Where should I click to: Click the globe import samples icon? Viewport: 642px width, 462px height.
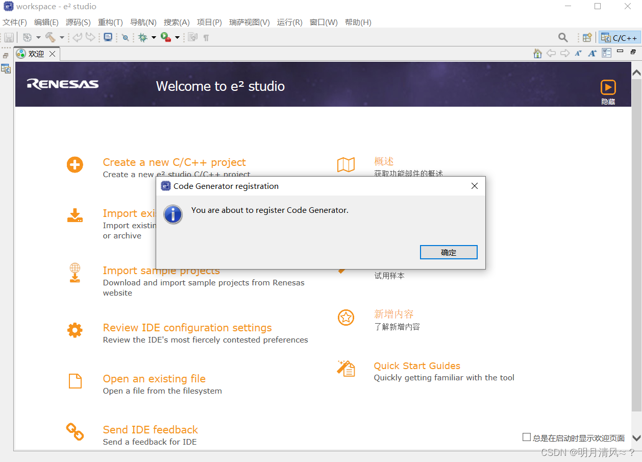point(75,273)
